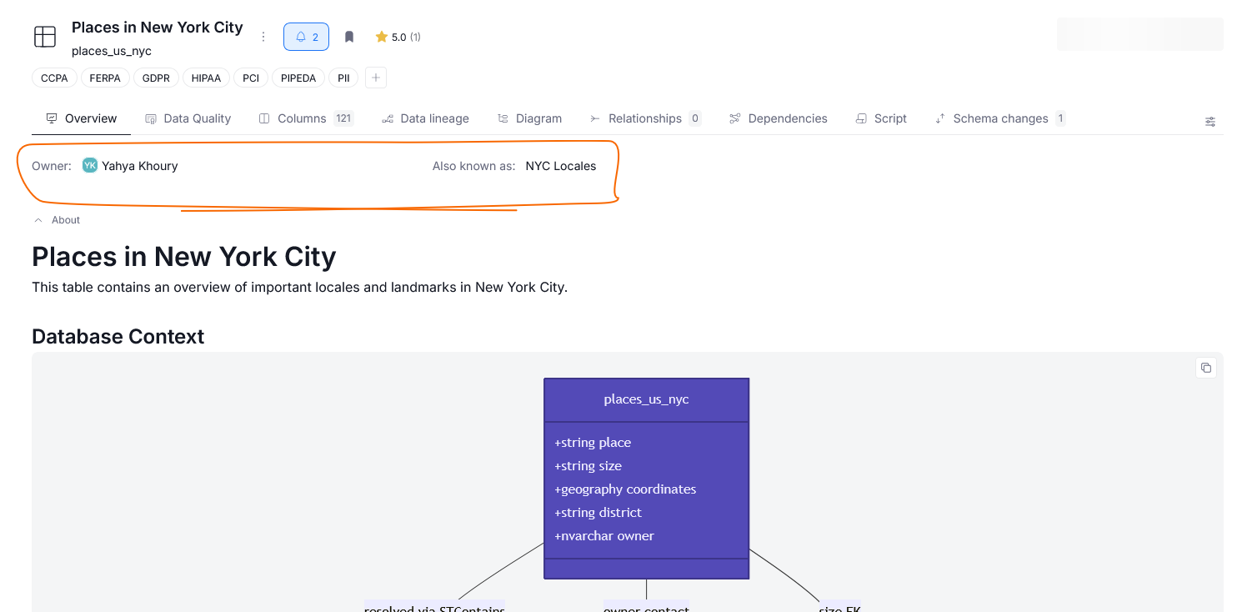Select the PII tag

pos(343,78)
